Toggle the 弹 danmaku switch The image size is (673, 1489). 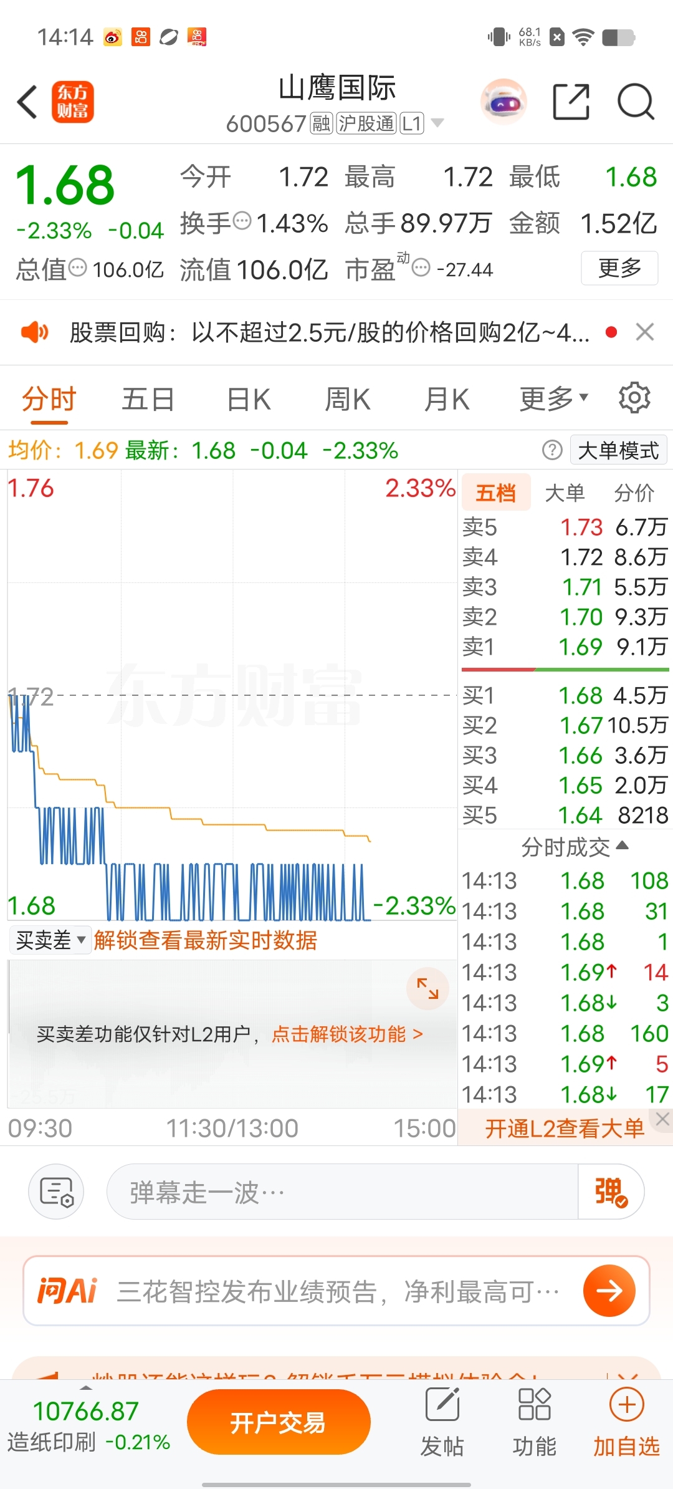point(611,1192)
